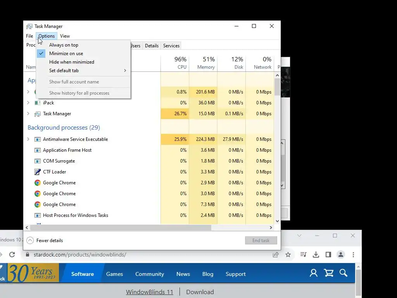Collapse view with the Fewer details chevron
The image size is (397, 298).
(30, 241)
